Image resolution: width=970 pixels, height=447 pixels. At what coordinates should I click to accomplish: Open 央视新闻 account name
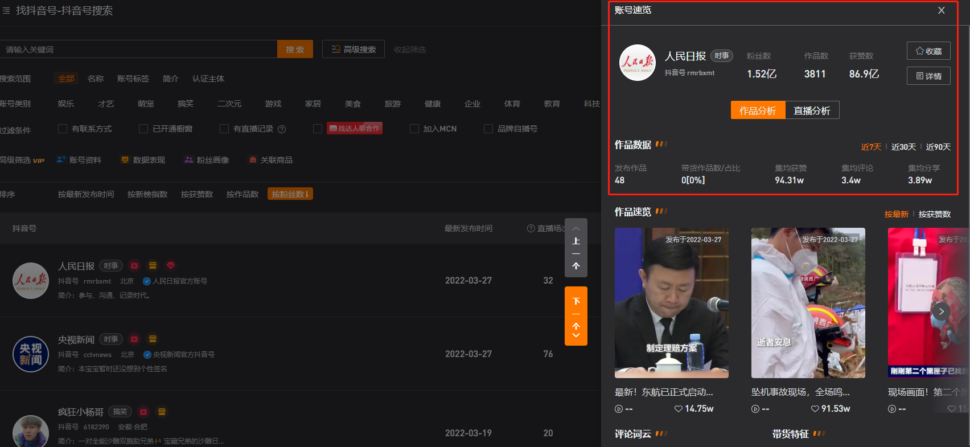click(x=76, y=339)
